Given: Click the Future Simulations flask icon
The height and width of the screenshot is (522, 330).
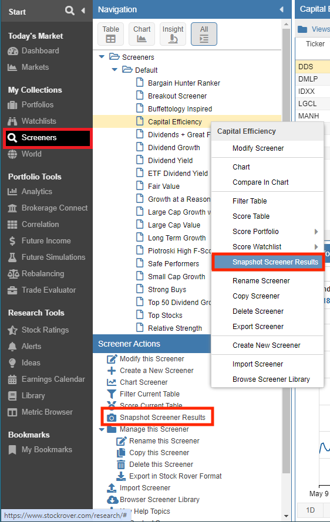Looking at the screenshot, I should coord(12,257).
